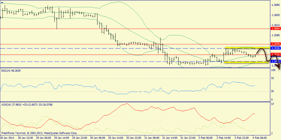Click the 30 Jan 22:00 time label
Image resolution: width=281 pixels, height=140 pixels.
coord(133,138)
